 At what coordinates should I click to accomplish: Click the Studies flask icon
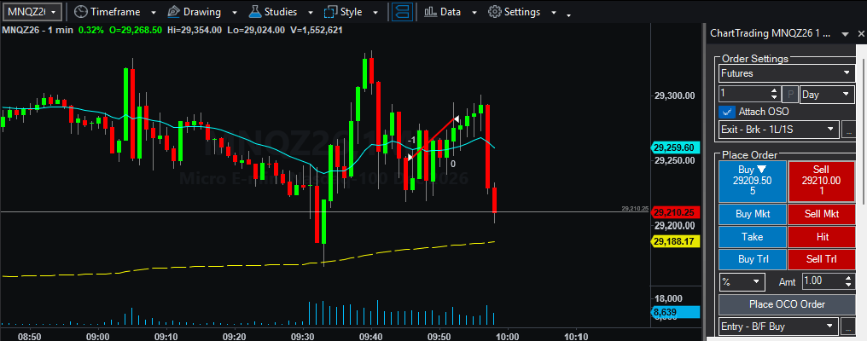pyautogui.click(x=255, y=12)
